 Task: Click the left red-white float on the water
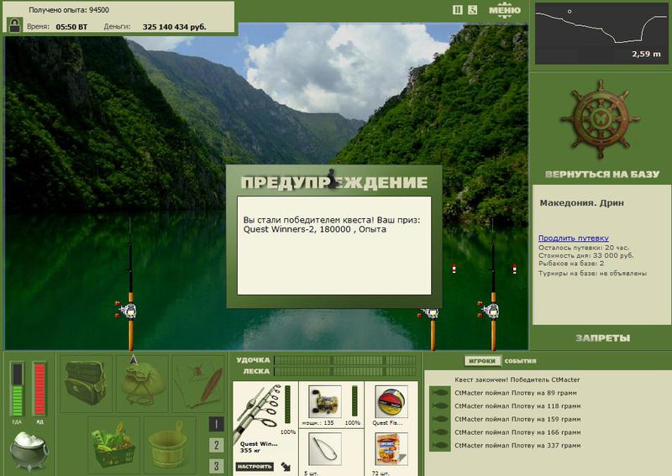pyautogui.click(x=454, y=269)
